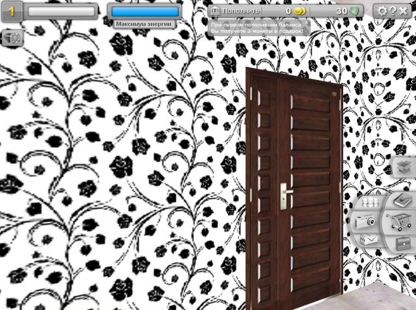Open settings via the gear icon
The width and height of the screenshot is (416, 310).
click(382, 11)
